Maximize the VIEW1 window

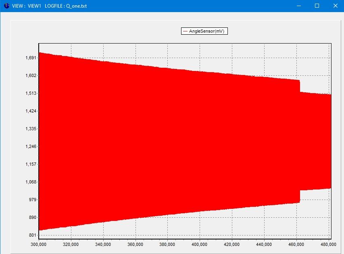point(317,6)
